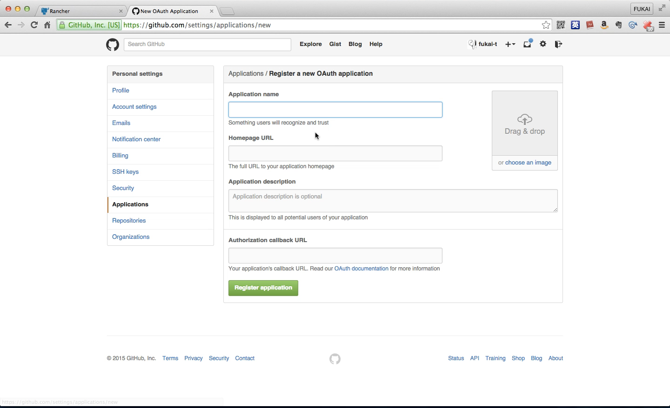Open the footer Training link
Screen dimensions: 670x408
(496, 358)
